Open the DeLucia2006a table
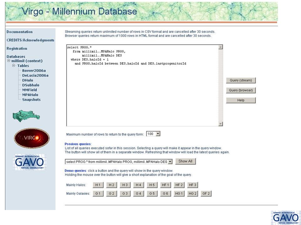The width and height of the screenshot is (301, 225). 35,75
